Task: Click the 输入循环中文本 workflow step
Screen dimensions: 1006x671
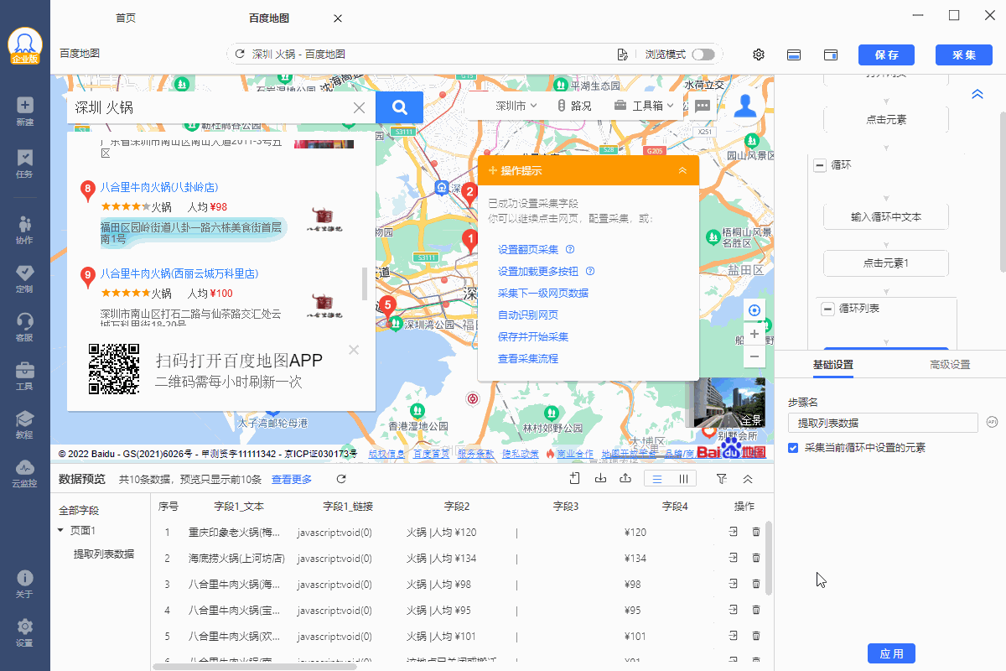Action: 886,216
